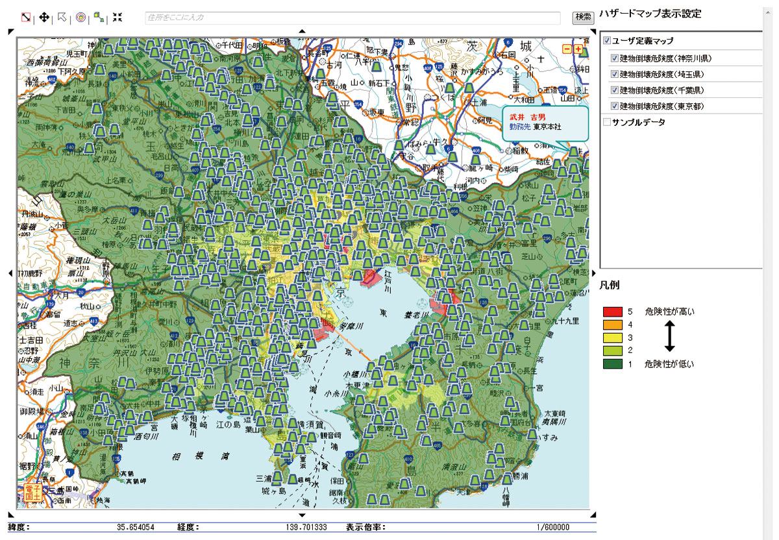
Task: Click the red level 5 legend swatch
Action: click(613, 312)
